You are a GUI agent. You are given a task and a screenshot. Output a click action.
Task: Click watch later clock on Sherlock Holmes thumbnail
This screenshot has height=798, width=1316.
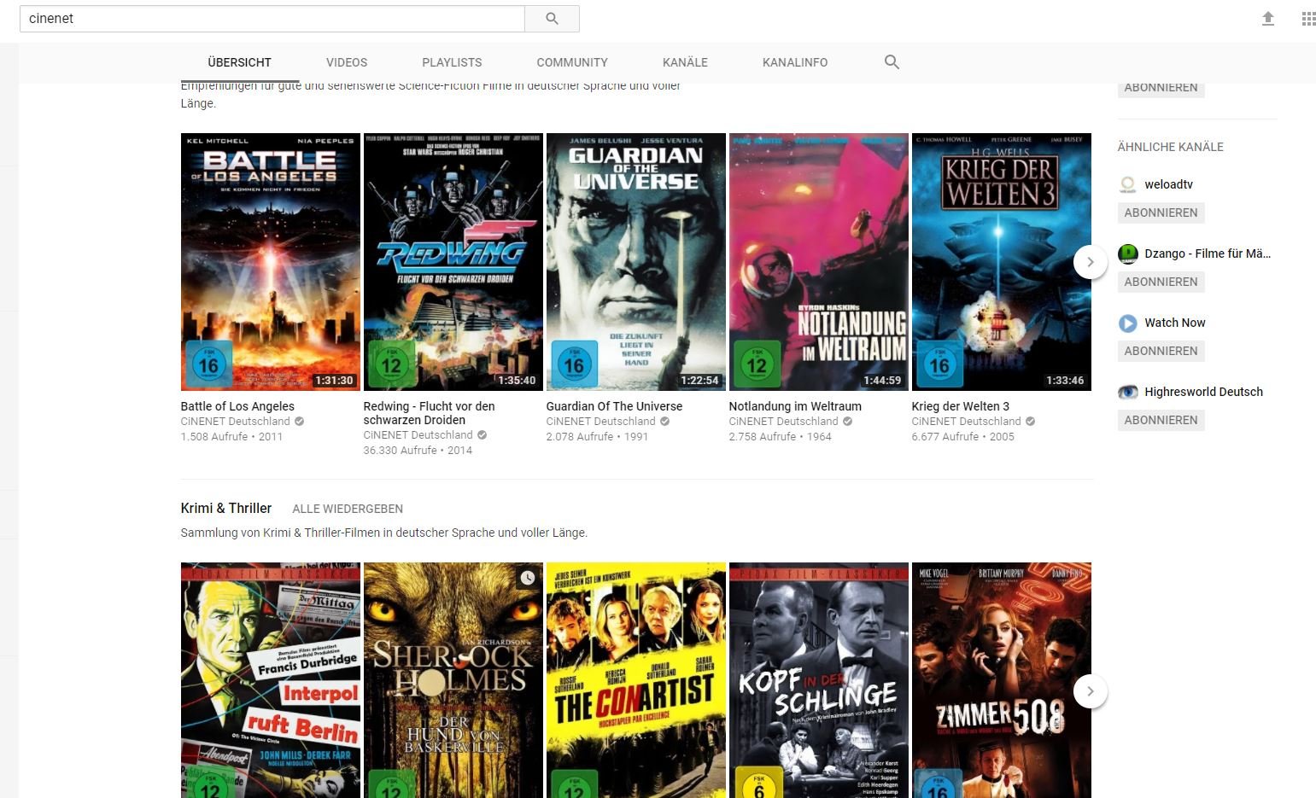click(x=528, y=578)
